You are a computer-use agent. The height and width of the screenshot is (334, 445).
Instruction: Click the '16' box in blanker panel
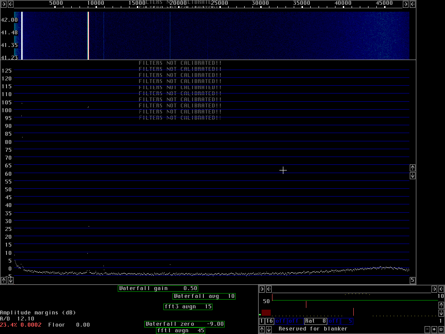pos(269,321)
